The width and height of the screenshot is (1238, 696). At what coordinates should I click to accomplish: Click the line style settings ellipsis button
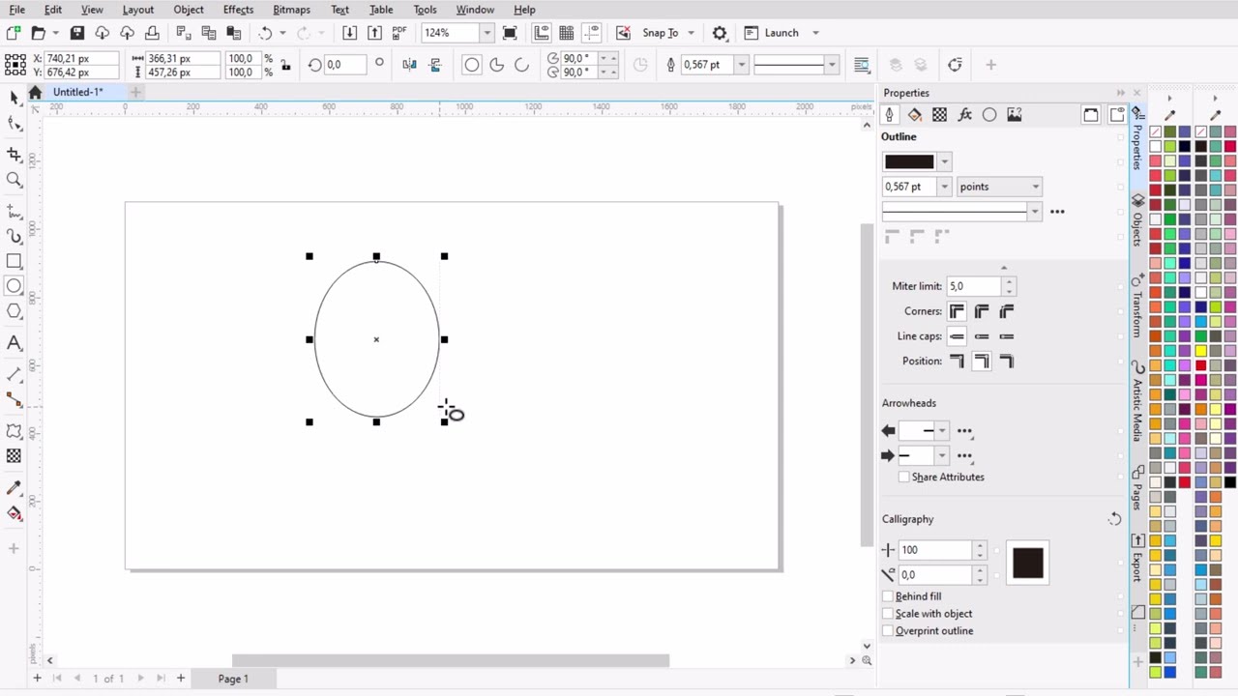1057,212
